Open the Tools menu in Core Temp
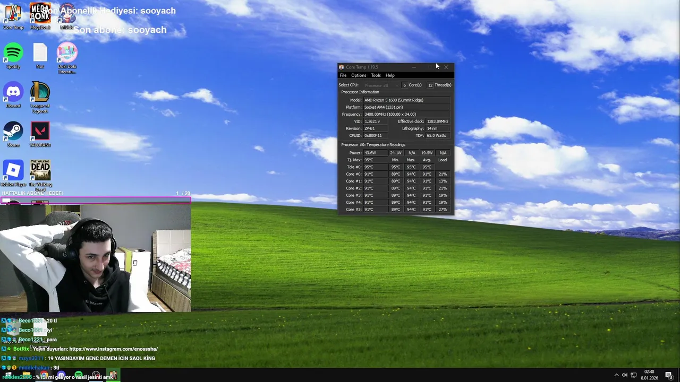680x382 pixels. [x=376, y=75]
